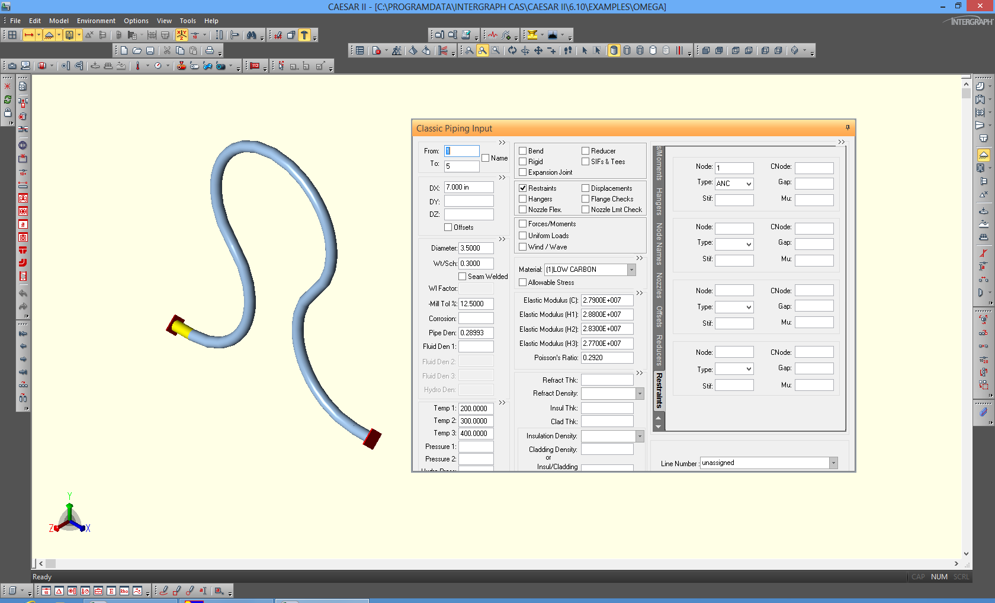Open the Insulation Density dropdown
The width and height of the screenshot is (995, 603).
[640, 437]
